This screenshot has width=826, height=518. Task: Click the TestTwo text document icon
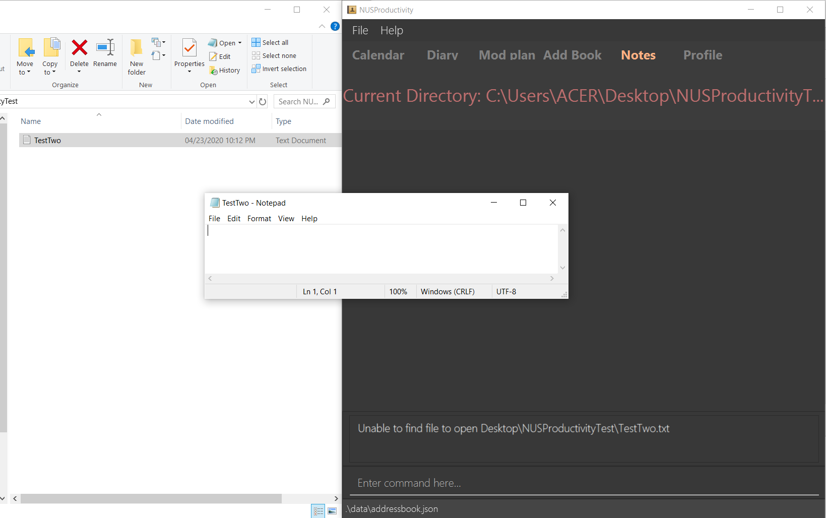[27, 140]
